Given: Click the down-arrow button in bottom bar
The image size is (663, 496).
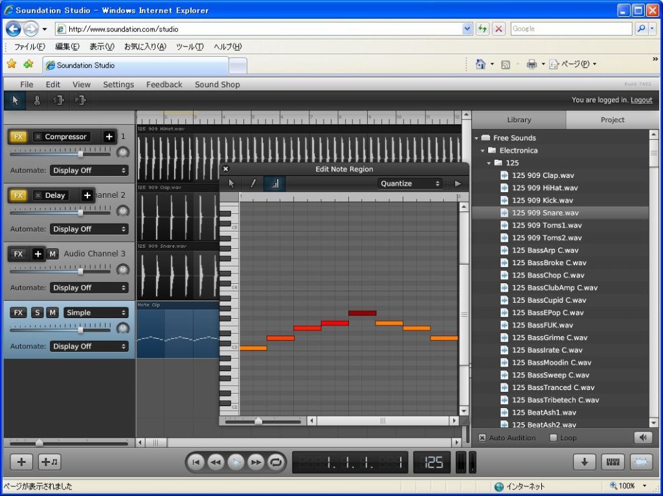Looking at the screenshot, I should point(585,462).
